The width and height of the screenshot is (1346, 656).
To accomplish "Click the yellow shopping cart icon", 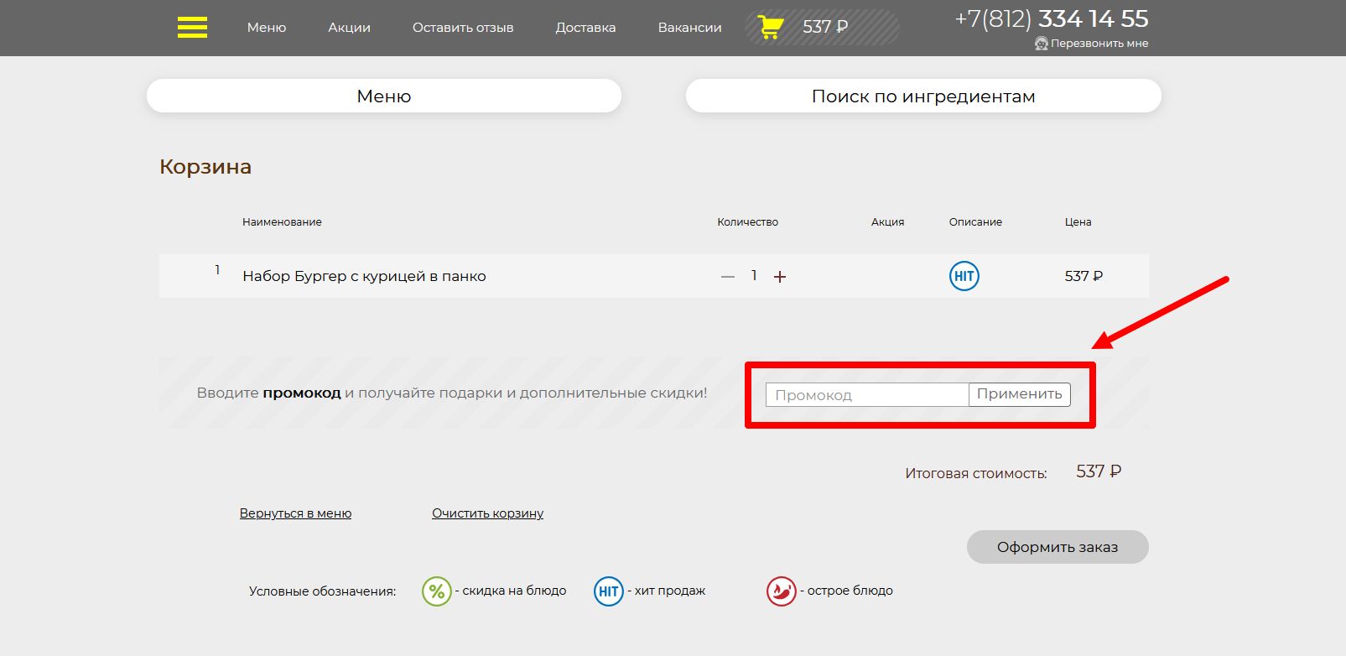I will [770, 28].
